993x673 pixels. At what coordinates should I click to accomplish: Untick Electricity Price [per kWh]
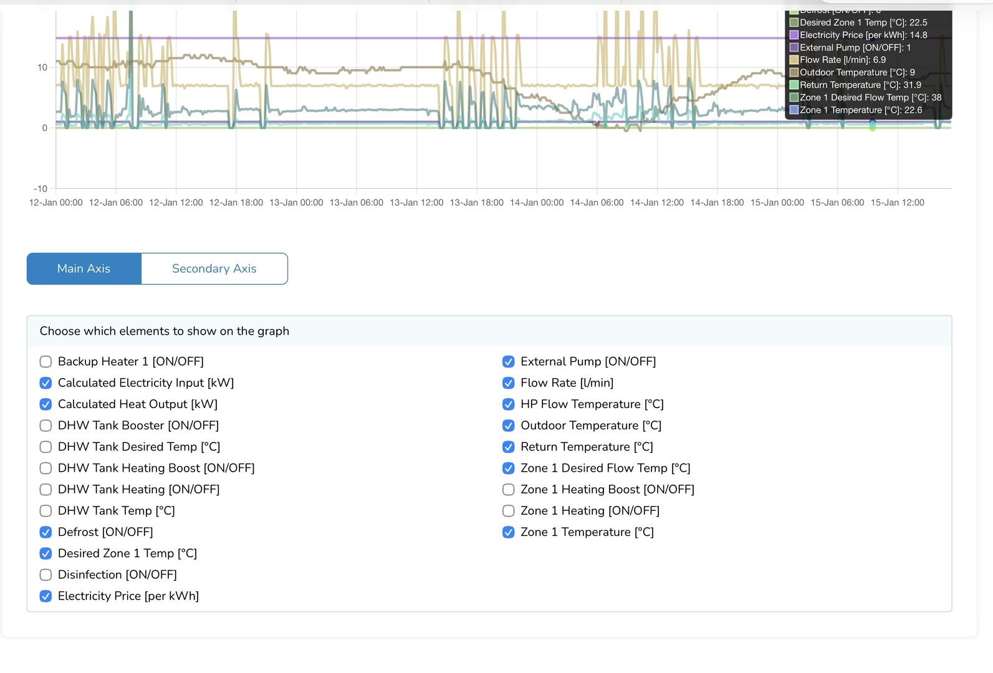pyautogui.click(x=46, y=596)
